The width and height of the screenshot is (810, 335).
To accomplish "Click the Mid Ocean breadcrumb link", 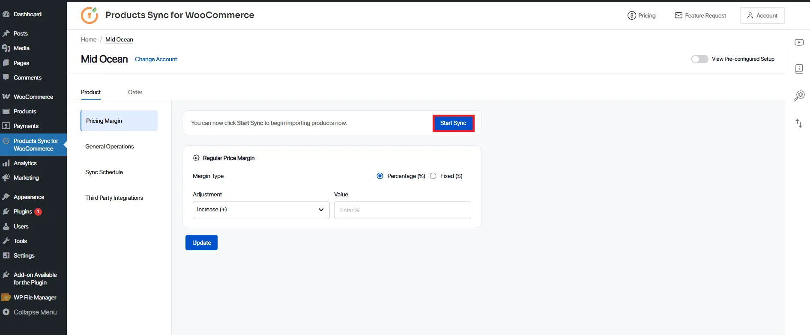I will pos(119,39).
